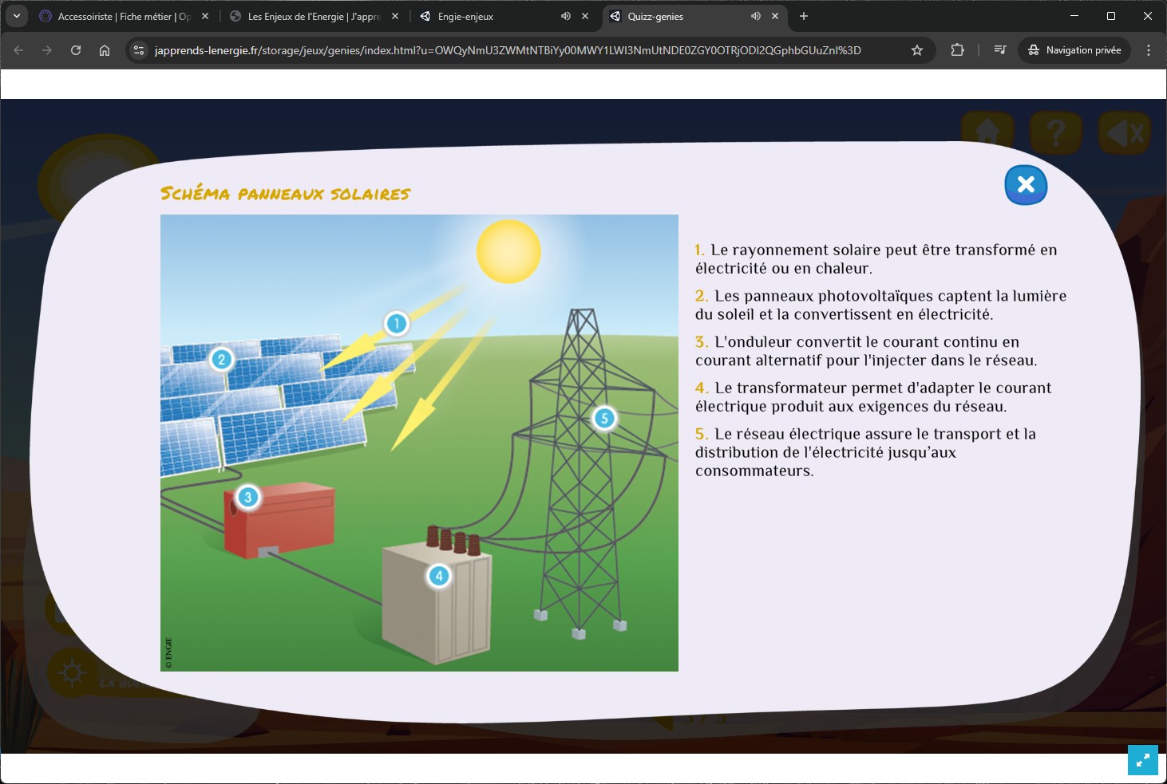
Task: Reload the current page
Action: coord(76,50)
